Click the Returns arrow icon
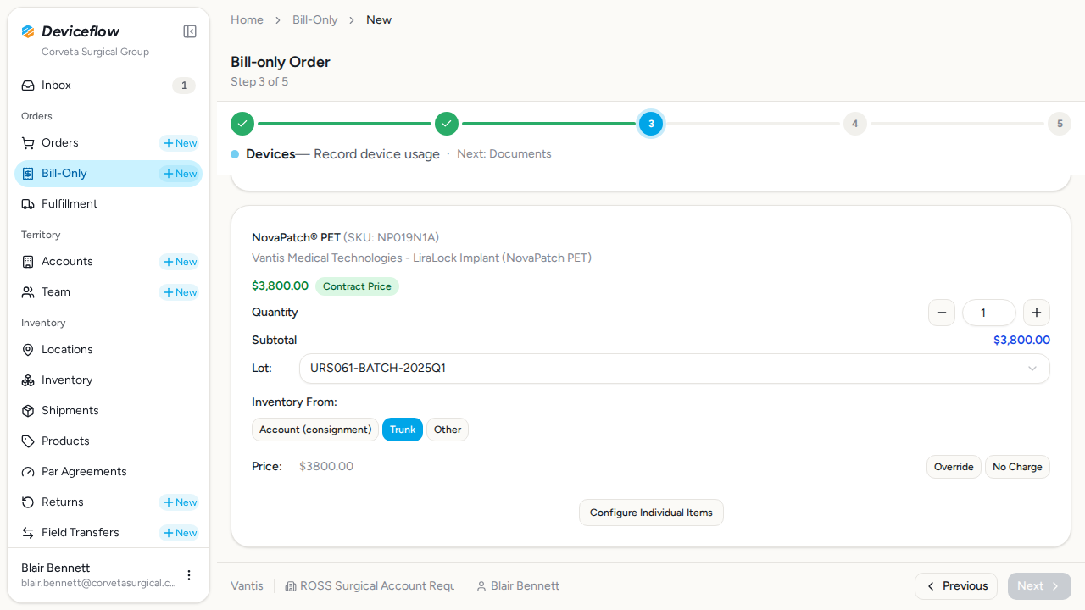 [28, 502]
